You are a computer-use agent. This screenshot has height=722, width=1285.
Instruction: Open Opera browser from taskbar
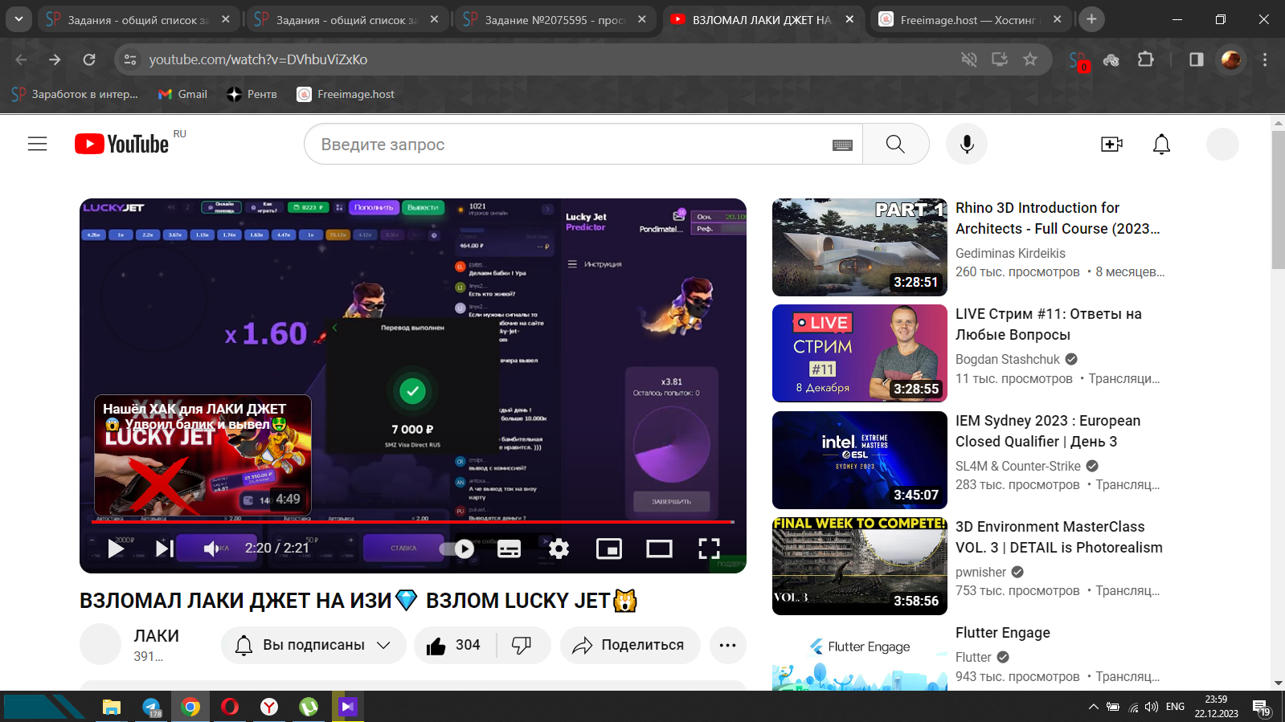(x=230, y=707)
